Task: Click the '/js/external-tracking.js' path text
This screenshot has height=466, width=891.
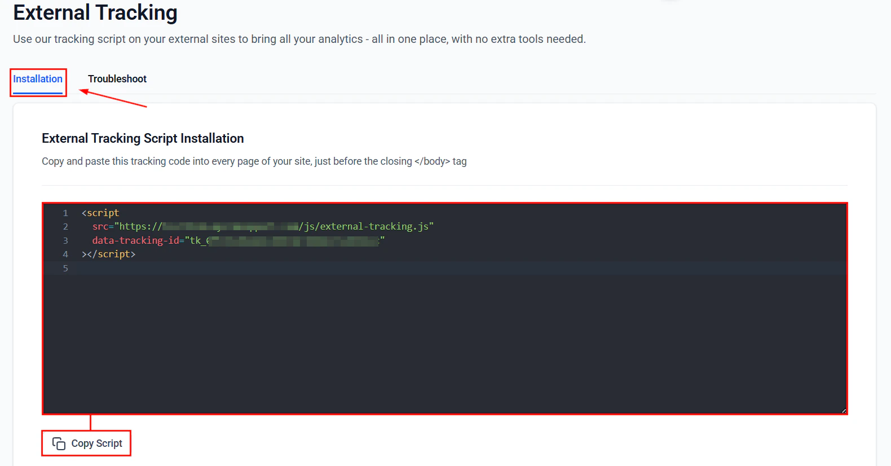Action: tap(364, 227)
